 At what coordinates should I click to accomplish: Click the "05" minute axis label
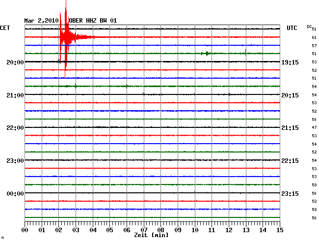tap(109, 230)
